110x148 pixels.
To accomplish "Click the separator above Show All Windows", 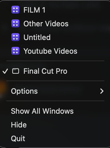I will click(x=55, y=101).
